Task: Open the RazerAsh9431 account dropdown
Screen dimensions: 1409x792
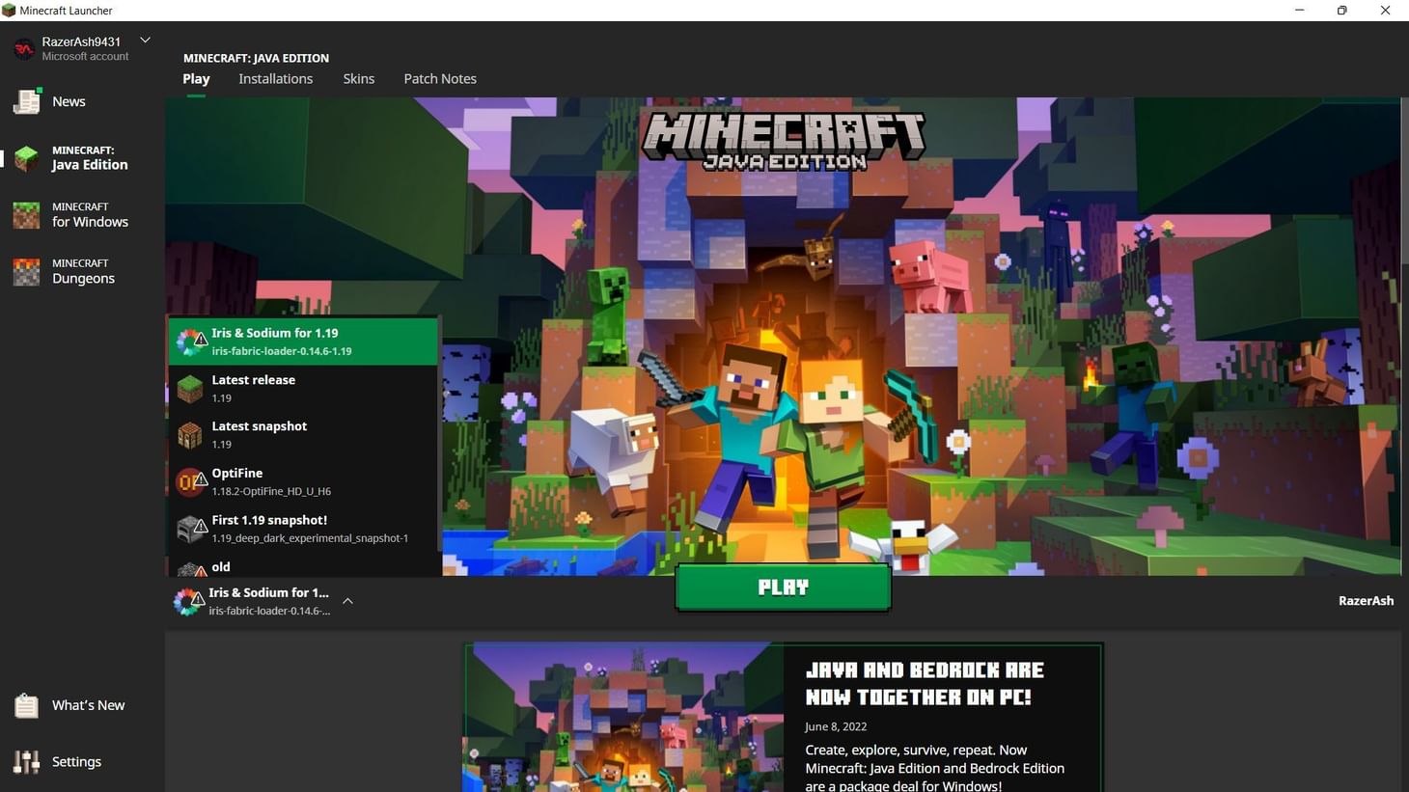Action: point(145,40)
